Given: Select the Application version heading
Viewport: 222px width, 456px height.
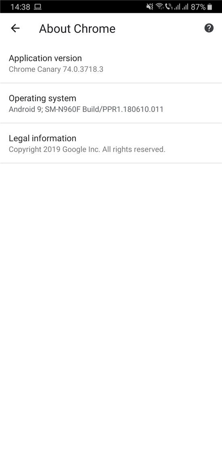Looking at the screenshot, I should [45, 58].
